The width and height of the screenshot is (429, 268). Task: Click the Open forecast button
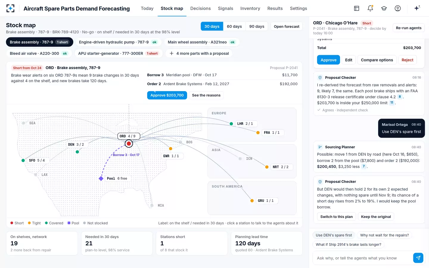click(287, 27)
